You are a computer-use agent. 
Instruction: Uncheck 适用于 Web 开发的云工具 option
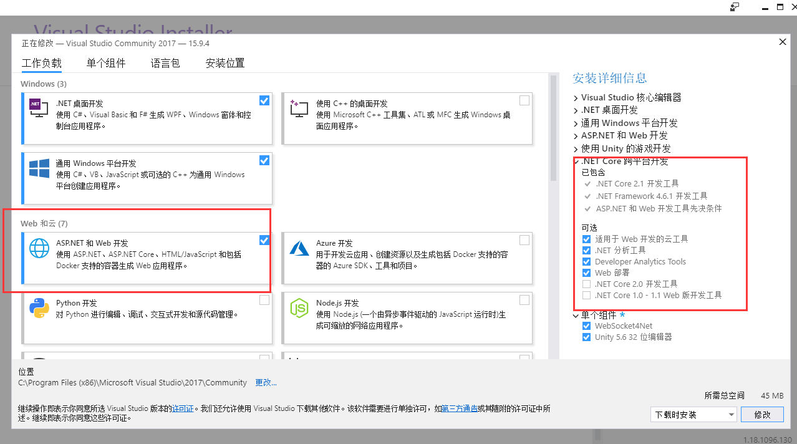point(586,239)
